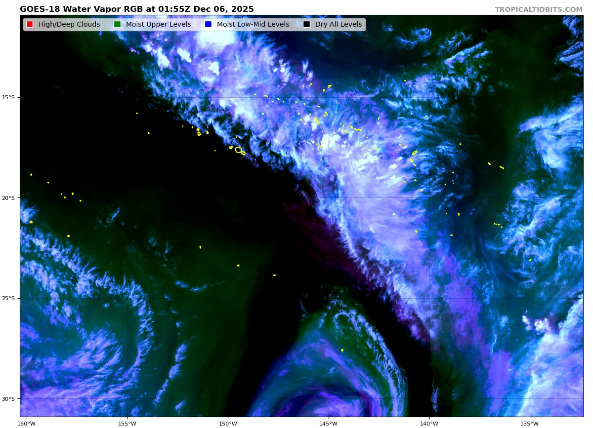Select the "Dry All Levels" legend label
Image resolution: width=593 pixels, height=428 pixels.
[x=338, y=25]
